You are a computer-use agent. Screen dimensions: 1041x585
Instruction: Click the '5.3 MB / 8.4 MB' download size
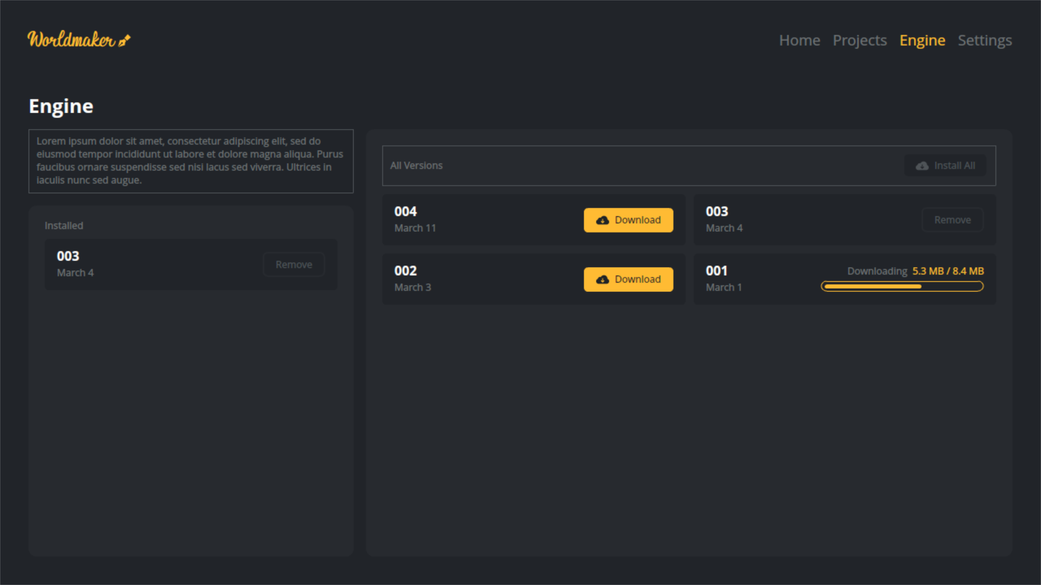tap(948, 271)
